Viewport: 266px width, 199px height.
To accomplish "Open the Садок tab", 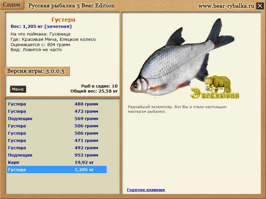I will 12,5.
